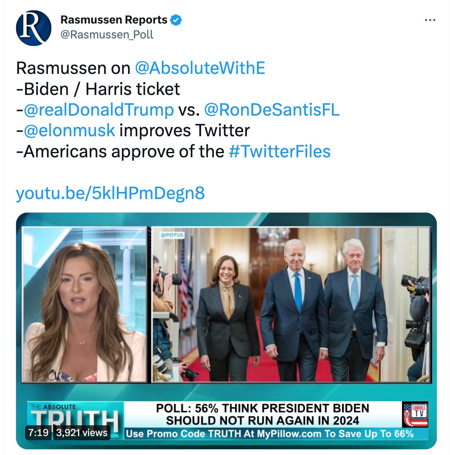450x455 pixels.
Task: Click the Lindell TV logo
Action: 415,414
